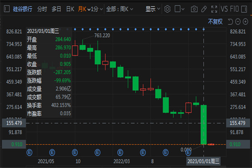Click the 2023/03/01周三 date label on axis
252x168 pixels.
click(x=203, y=161)
